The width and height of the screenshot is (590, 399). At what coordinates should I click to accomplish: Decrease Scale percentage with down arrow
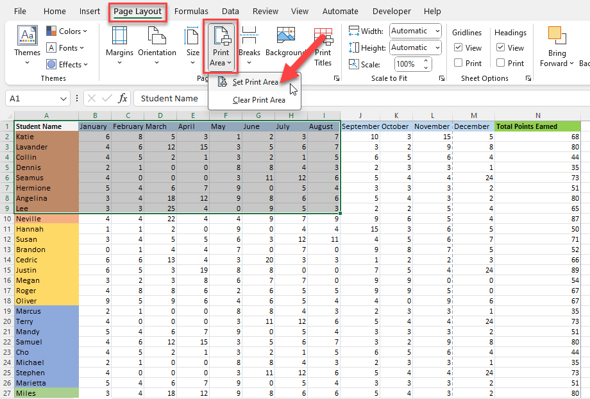click(426, 68)
